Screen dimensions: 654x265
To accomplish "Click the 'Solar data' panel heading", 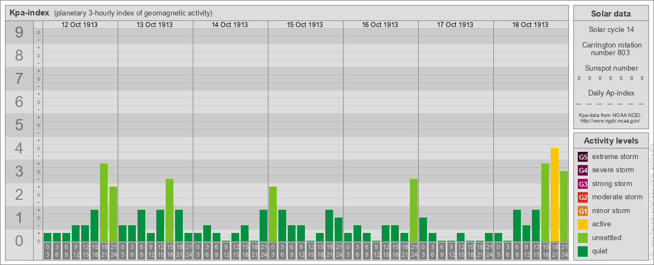I will tap(611, 14).
